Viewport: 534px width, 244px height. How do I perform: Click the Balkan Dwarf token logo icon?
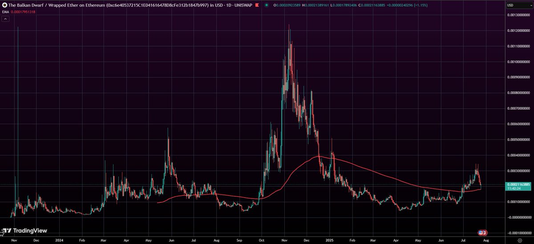point(4,5)
